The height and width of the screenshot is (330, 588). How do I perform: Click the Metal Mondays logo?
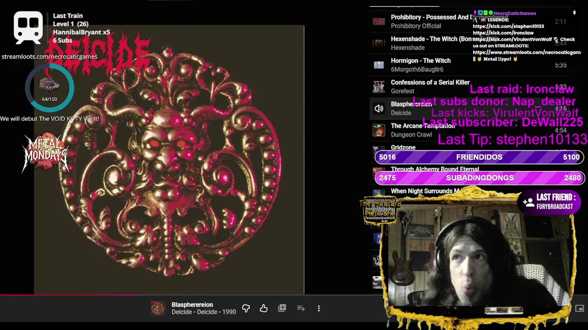click(46, 153)
